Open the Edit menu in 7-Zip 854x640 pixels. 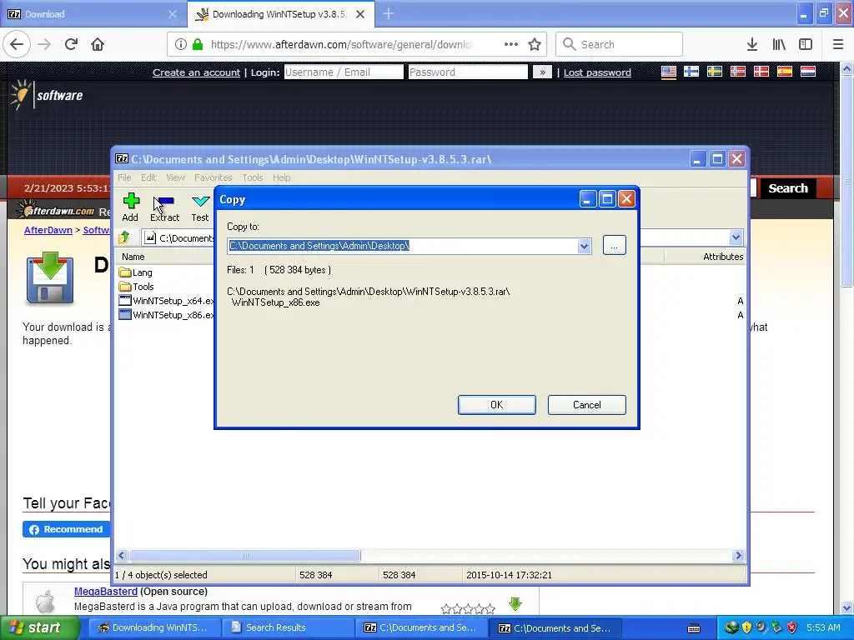(x=148, y=177)
